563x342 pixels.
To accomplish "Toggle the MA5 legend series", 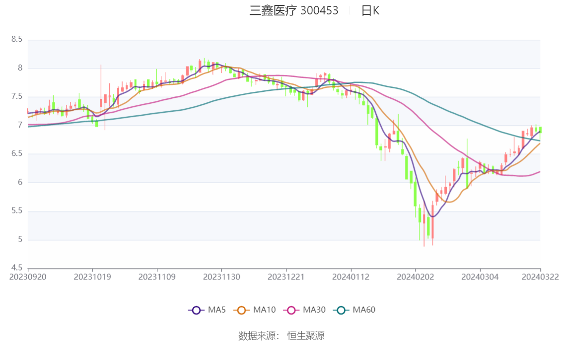I will (x=207, y=310).
